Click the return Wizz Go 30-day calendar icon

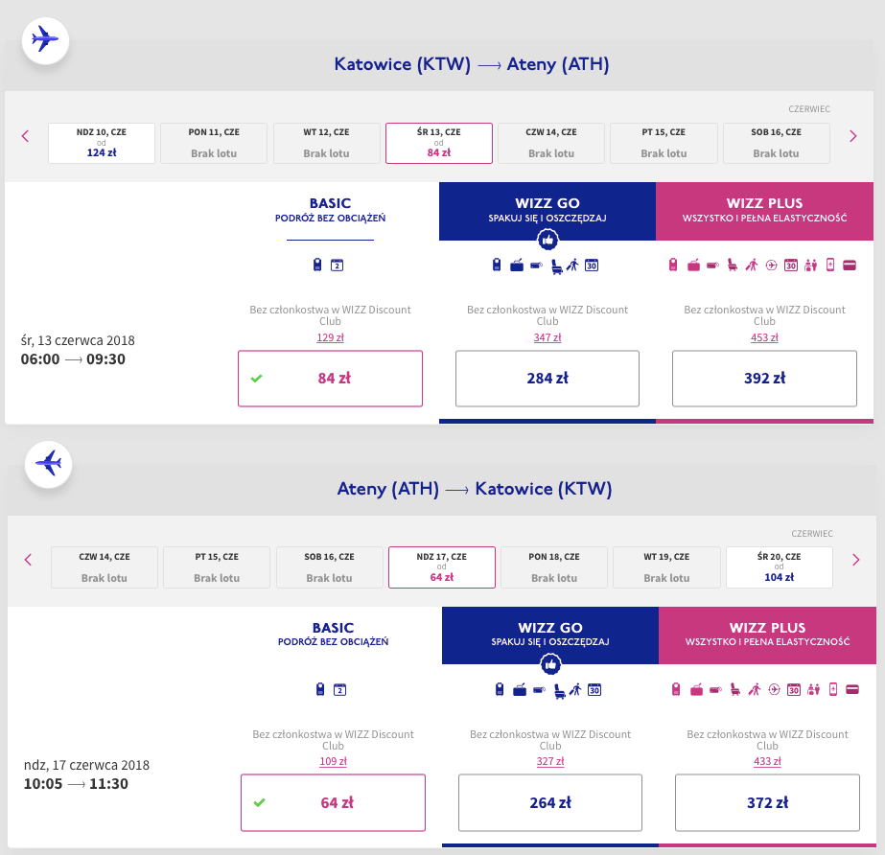[x=594, y=689]
